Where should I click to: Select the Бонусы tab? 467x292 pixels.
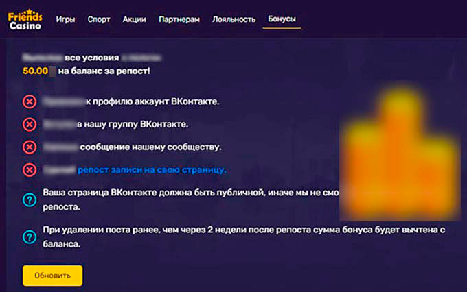[x=282, y=19]
